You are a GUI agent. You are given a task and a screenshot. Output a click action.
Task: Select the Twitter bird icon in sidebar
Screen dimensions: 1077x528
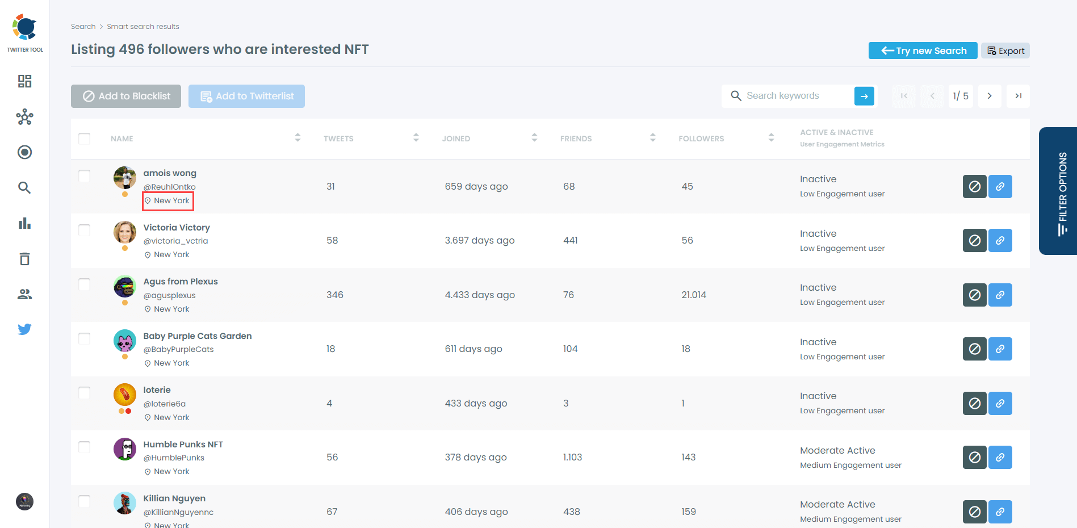click(x=24, y=329)
